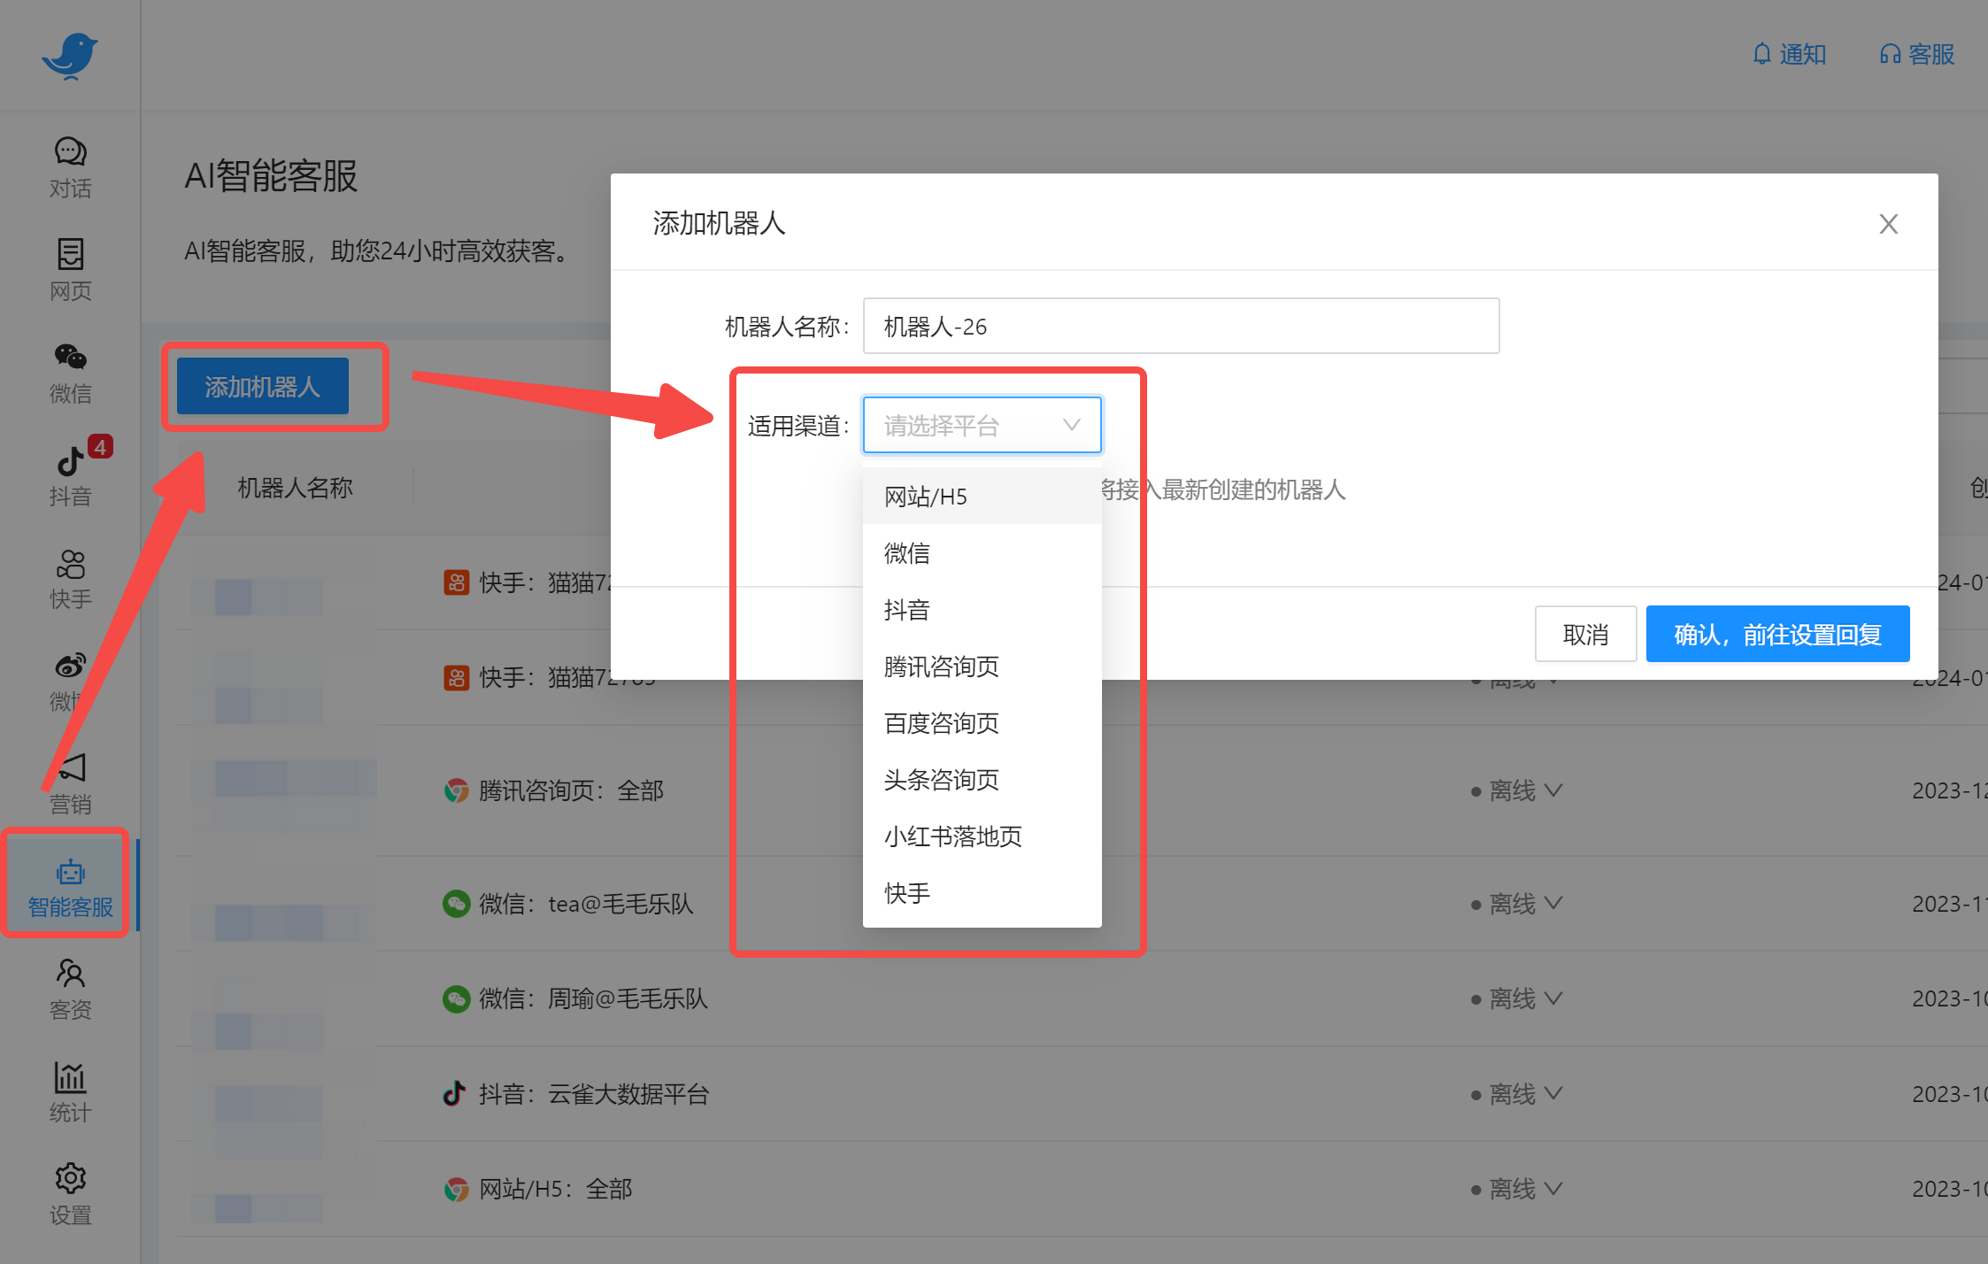Click the 机器人名称 name input field
The height and width of the screenshot is (1264, 1988).
pyautogui.click(x=1181, y=326)
